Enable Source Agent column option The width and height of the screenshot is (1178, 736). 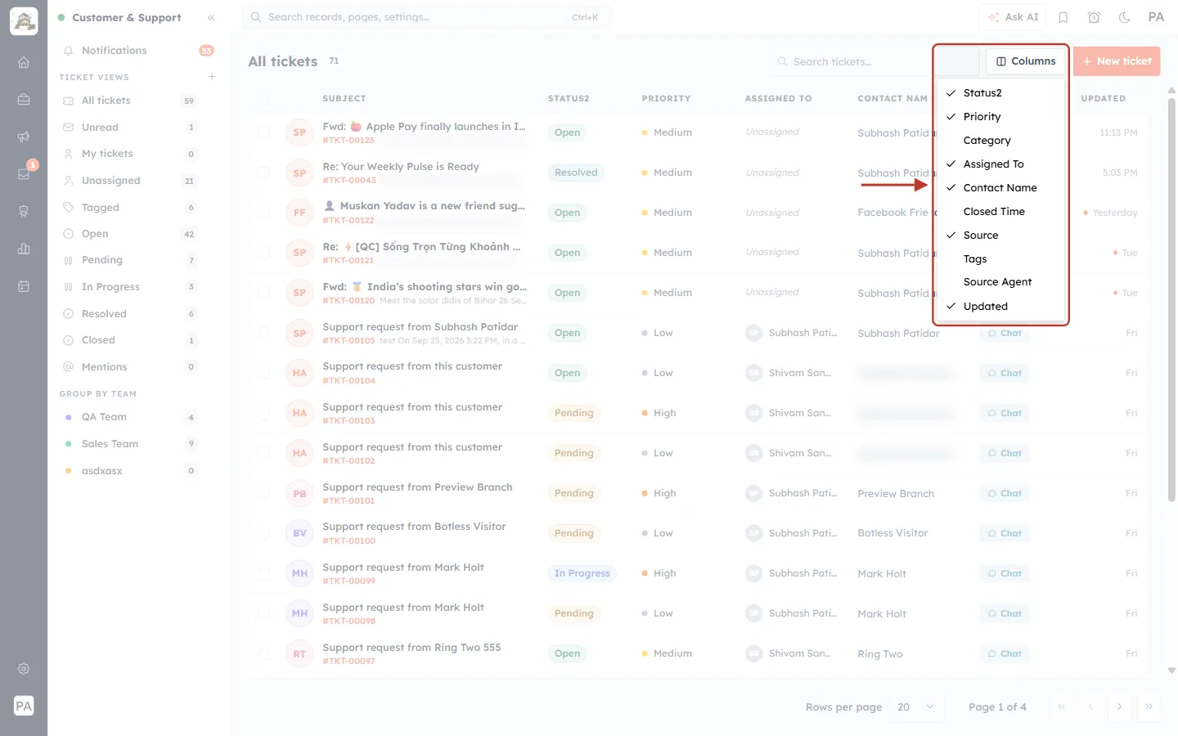point(1000,282)
